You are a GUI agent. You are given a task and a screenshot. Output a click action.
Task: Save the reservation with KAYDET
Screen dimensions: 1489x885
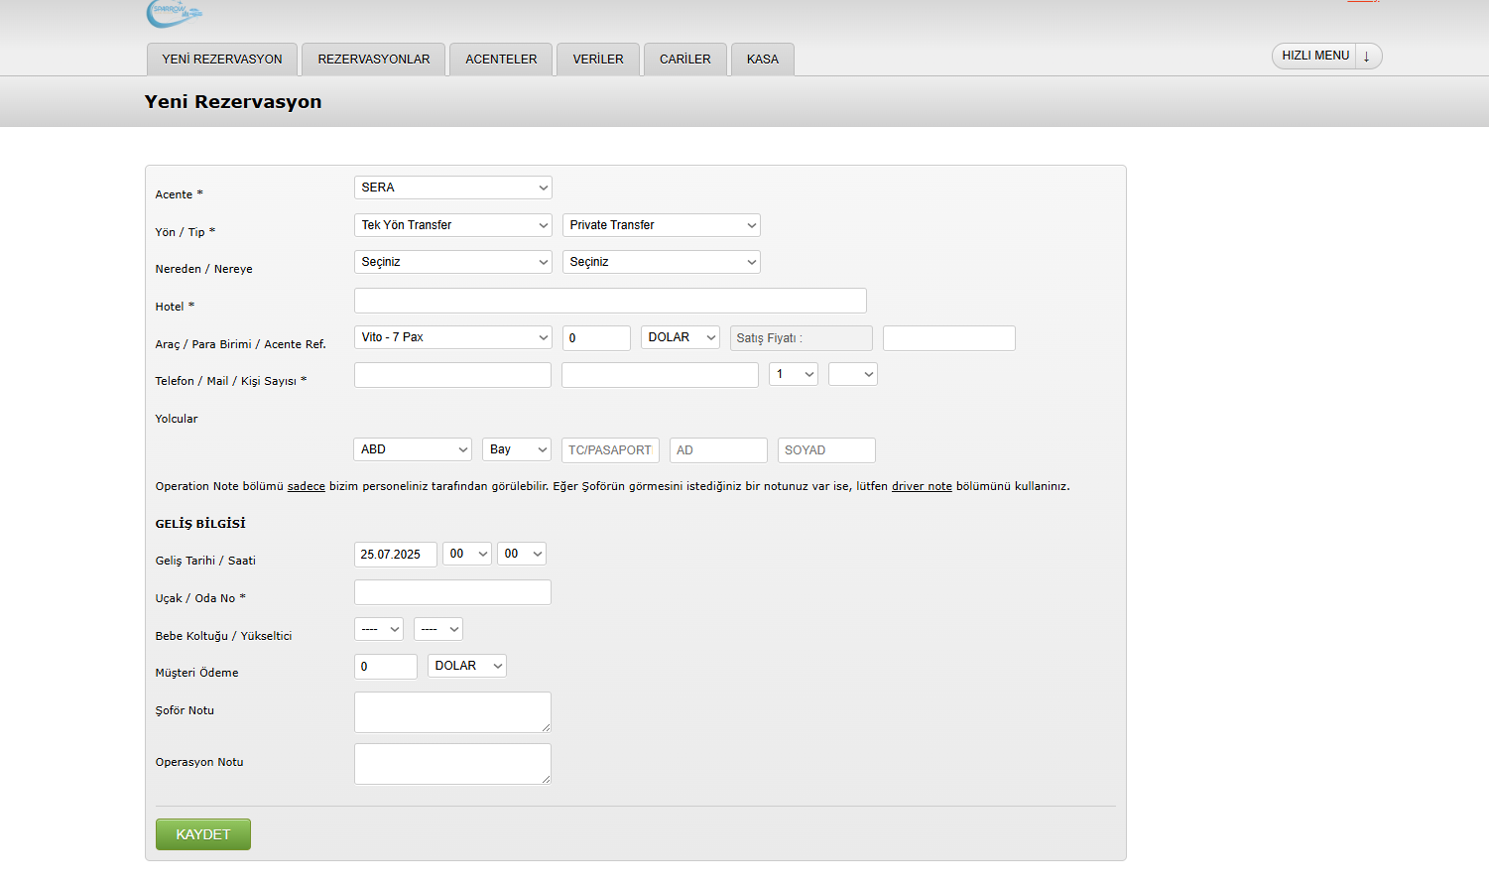coord(203,834)
